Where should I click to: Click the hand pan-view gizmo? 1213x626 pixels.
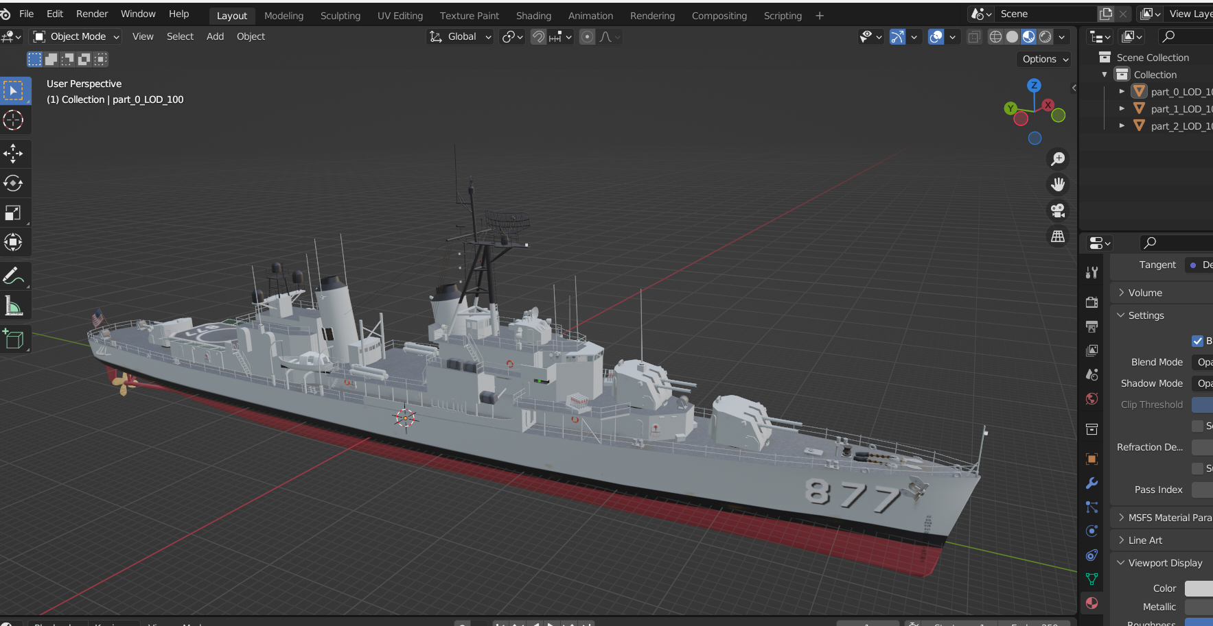click(1059, 184)
